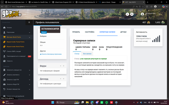Click the Маркетплейс Panda Points coins icon
169x105 pixels.
pyautogui.click(x=4, y=42)
